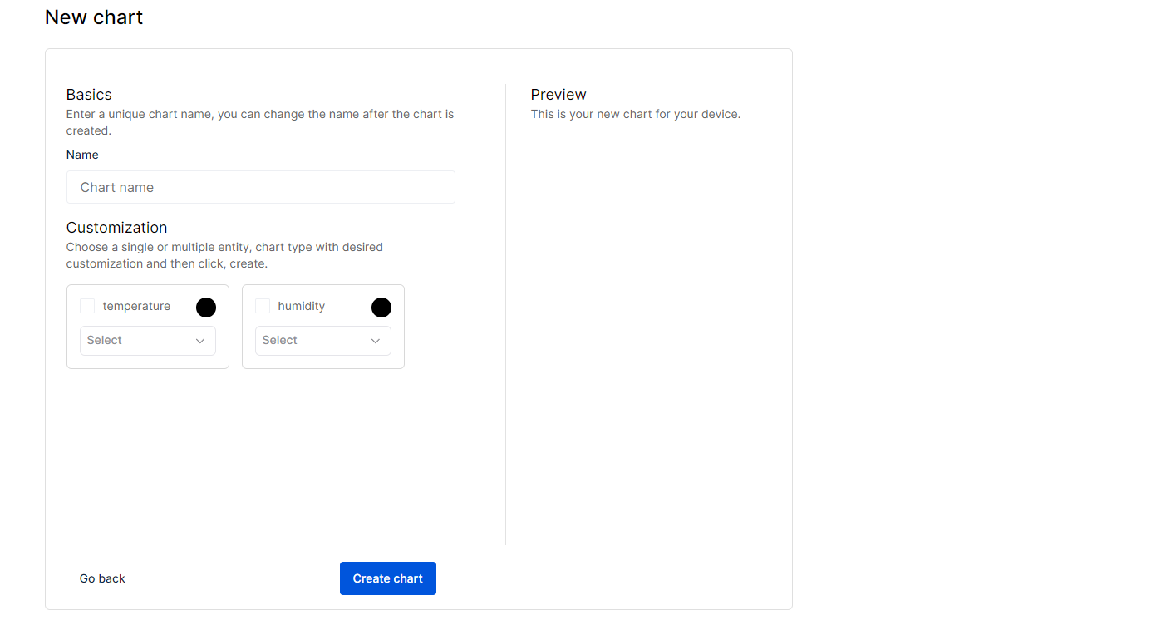Viewport: 1161px width, 625px height.
Task: Select the New chart page heading
Action: 94,17
